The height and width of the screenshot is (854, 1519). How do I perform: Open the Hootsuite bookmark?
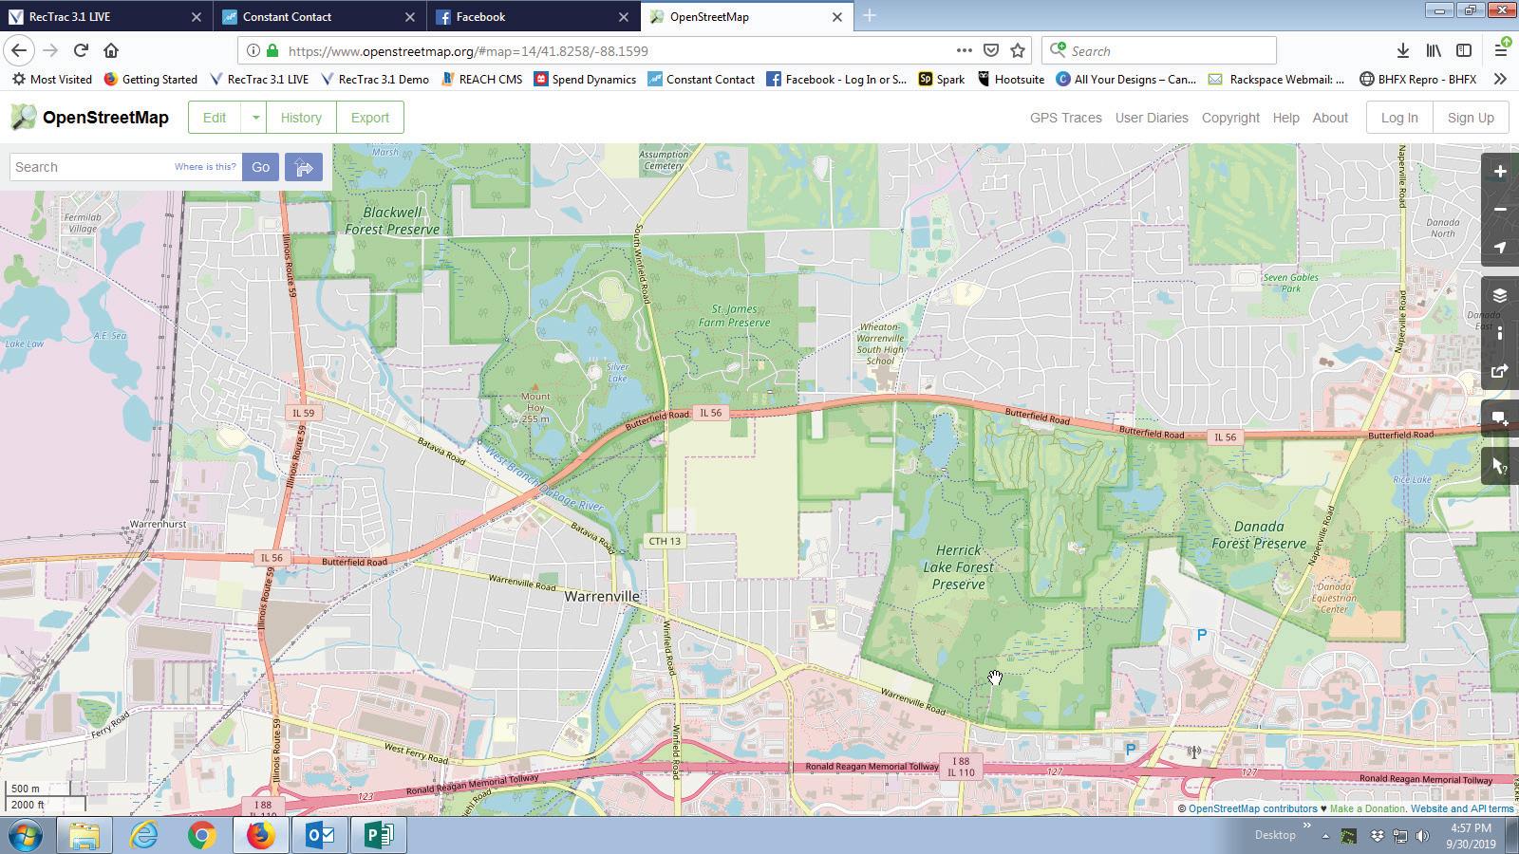(x=1010, y=80)
